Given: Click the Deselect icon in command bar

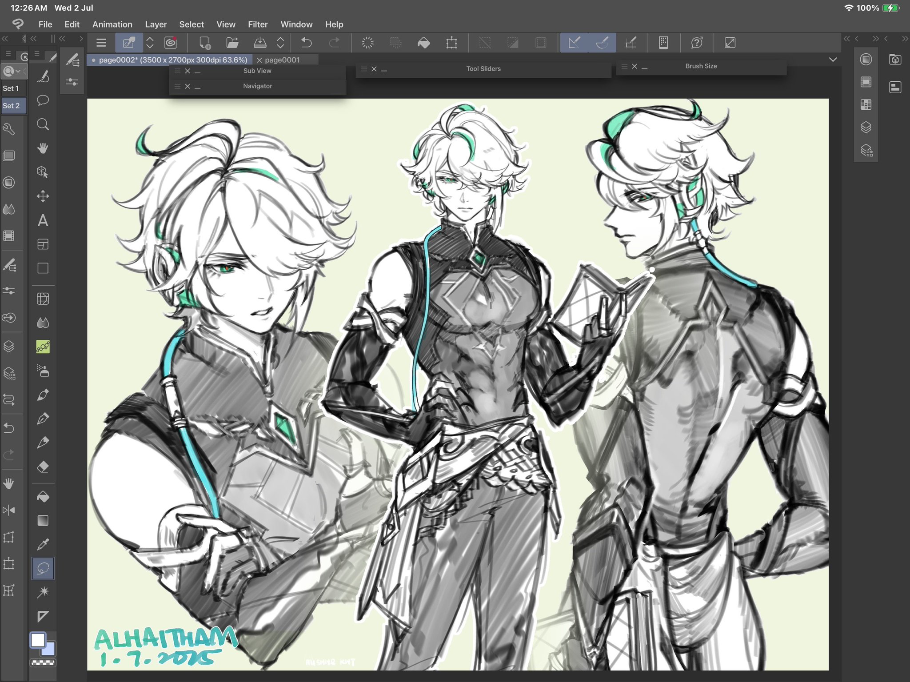Looking at the screenshot, I should (485, 43).
